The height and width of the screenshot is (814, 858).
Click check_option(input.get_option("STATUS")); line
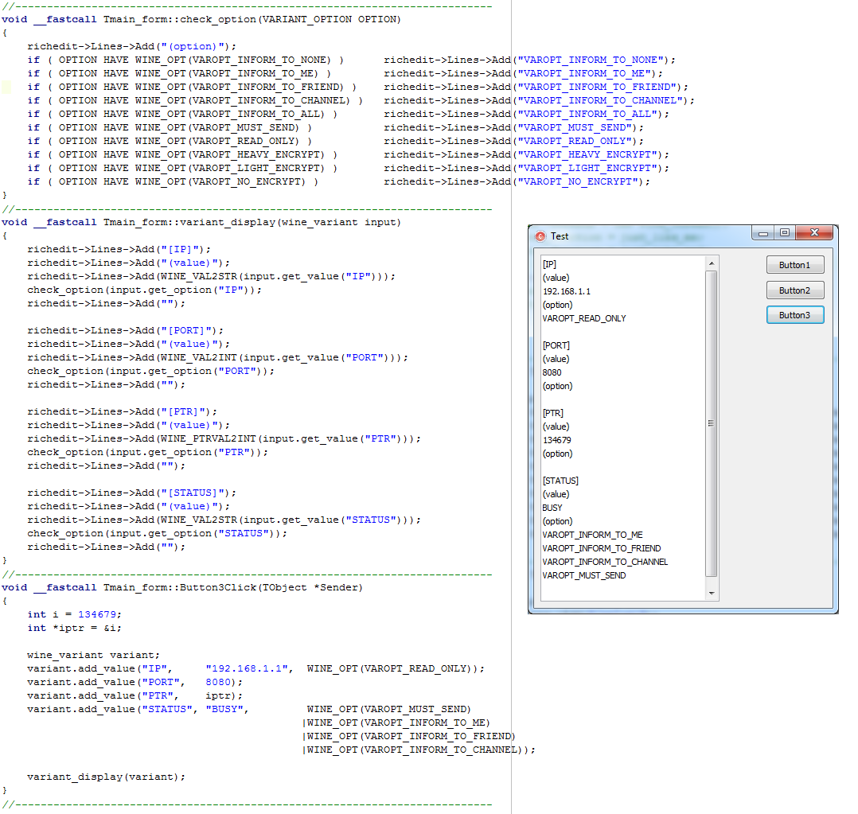click(x=157, y=533)
